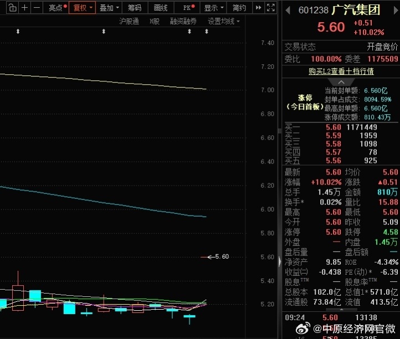Click the first up-down marker above chart

(x=18, y=32)
